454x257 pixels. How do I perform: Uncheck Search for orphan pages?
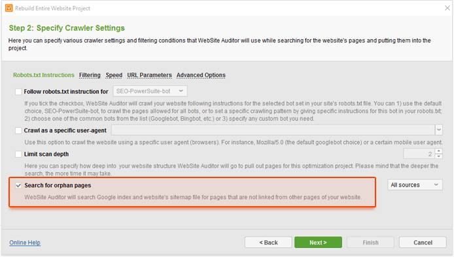click(x=18, y=185)
